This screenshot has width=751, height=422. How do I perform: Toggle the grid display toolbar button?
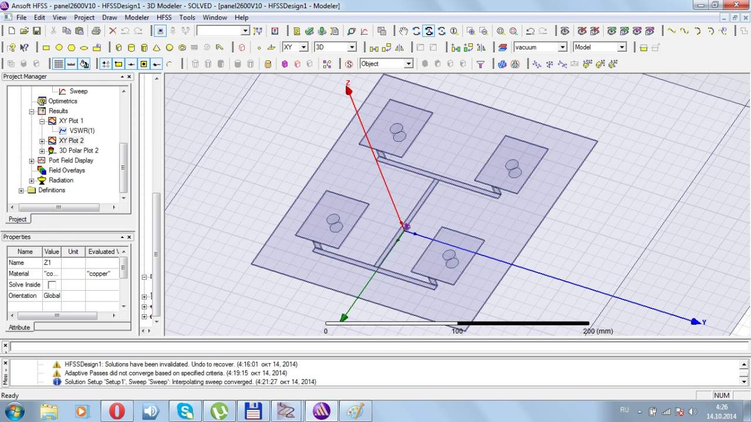(59, 64)
